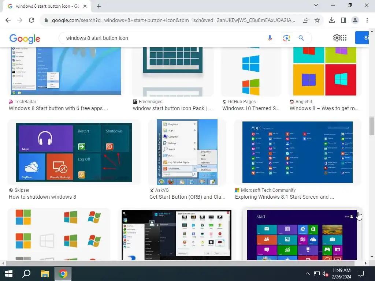Click the page scroll-down arrow
375x281 pixels.
point(372,257)
